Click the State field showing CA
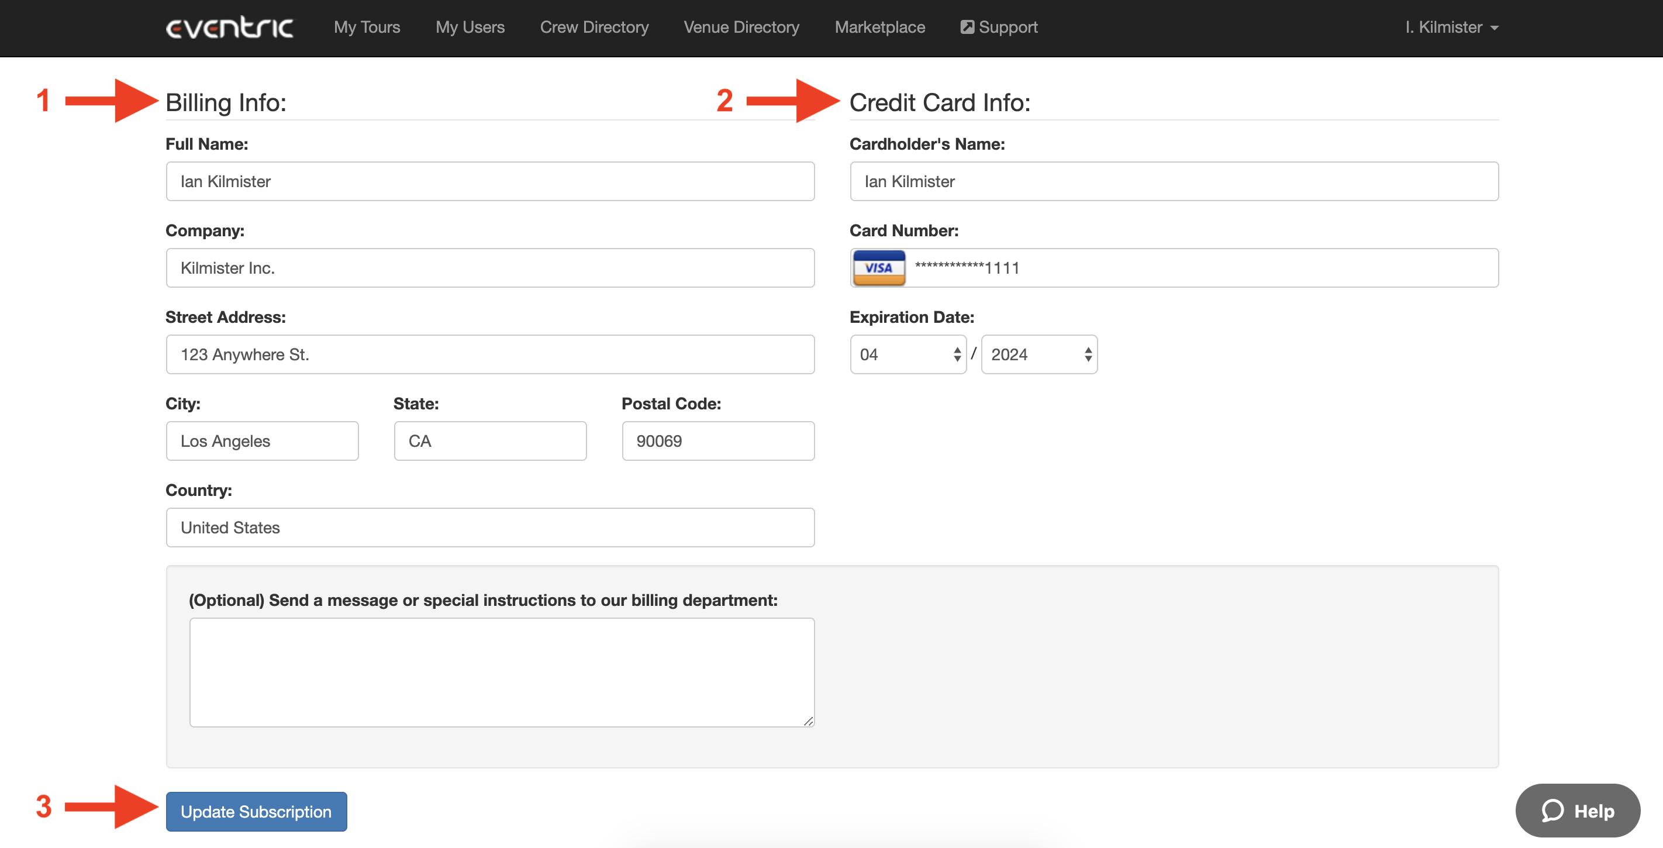Image resolution: width=1663 pixels, height=848 pixels. 490,441
